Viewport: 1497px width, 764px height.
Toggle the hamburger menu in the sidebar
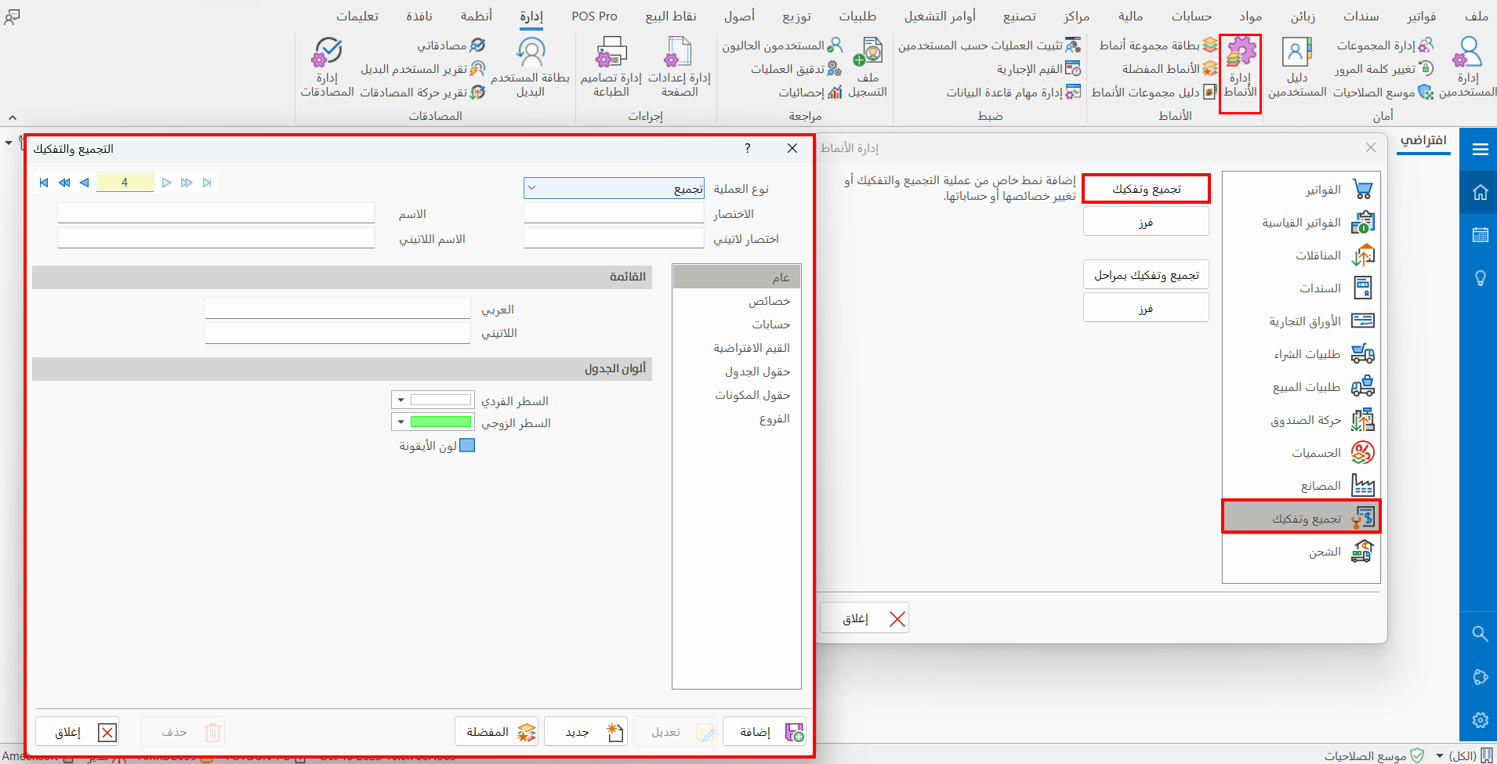click(1480, 149)
